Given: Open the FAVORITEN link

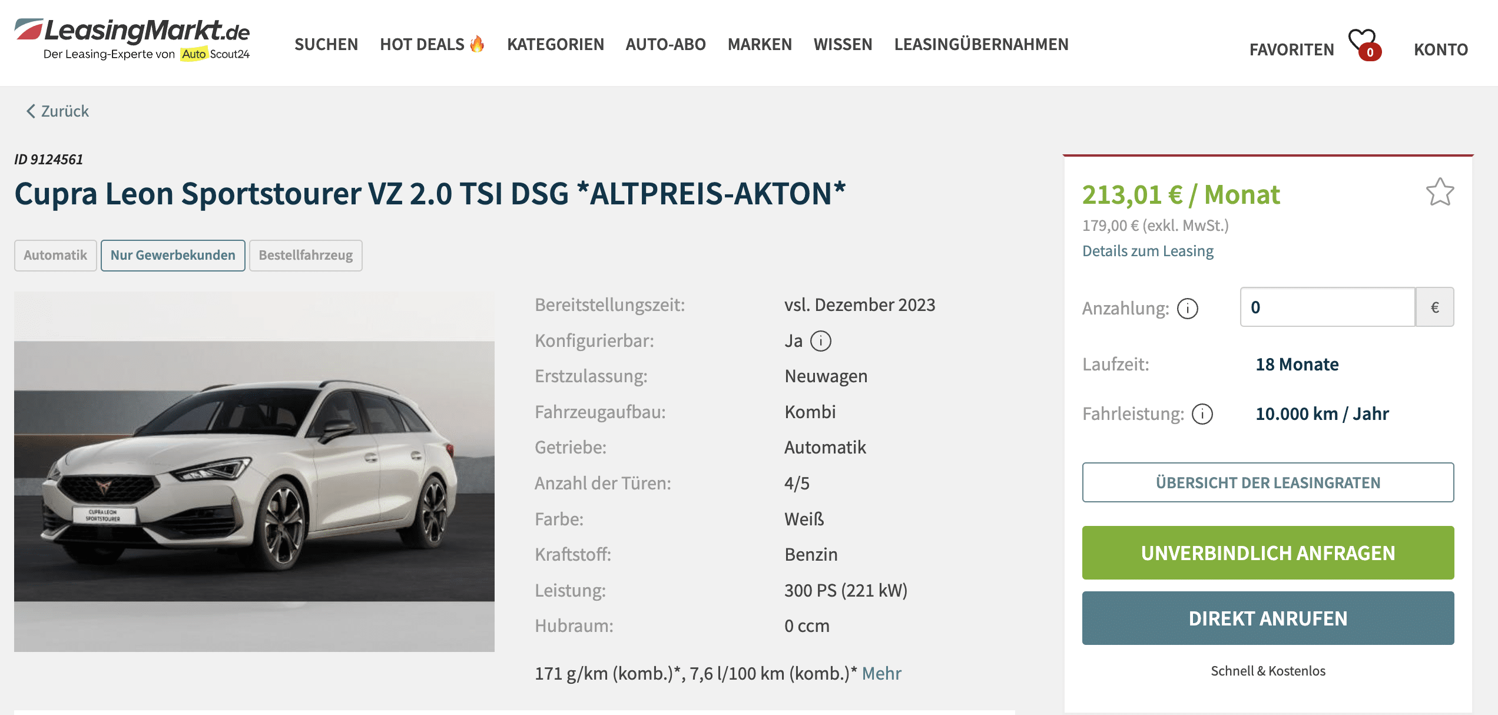Looking at the screenshot, I should click(x=1292, y=49).
